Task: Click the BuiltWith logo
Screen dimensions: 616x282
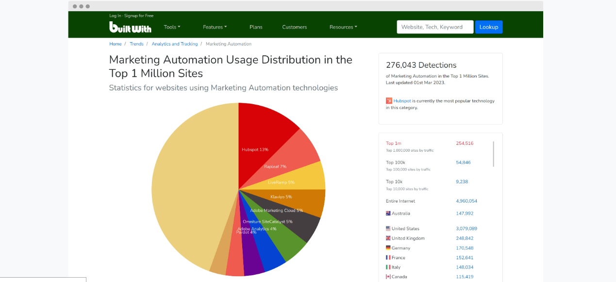Action: [x=130, y=27]
